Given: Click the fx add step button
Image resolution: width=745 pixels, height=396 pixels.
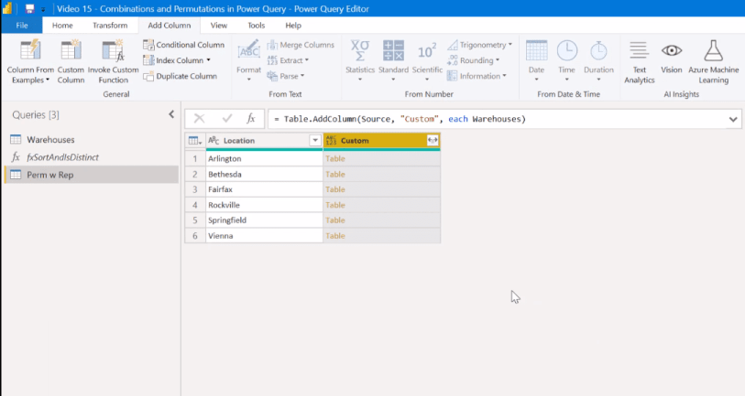Looking at the screenshot, I should coord(251,119).
